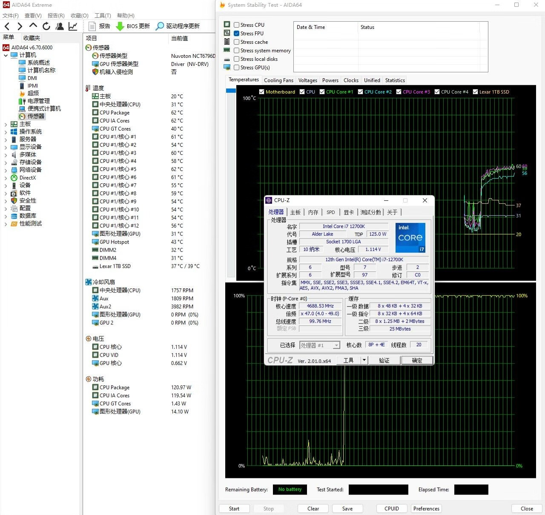Toggle the CPU Core #1 graph checkbox

click(322, 92)
